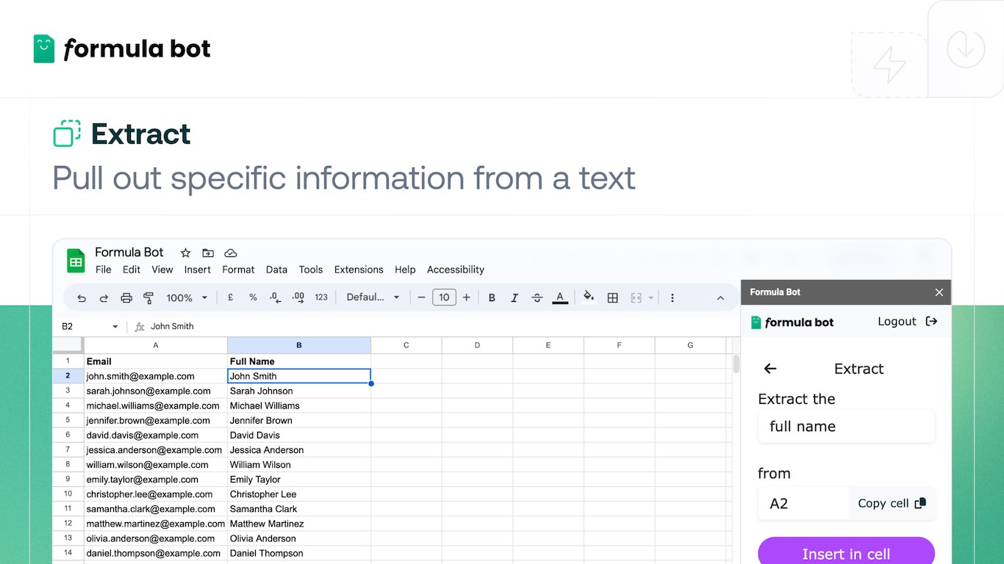Click the Copy cell button
This screenshot has width=1004, height=564.
892,504
